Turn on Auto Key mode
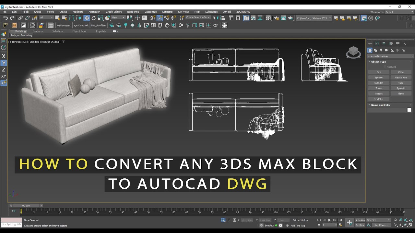The image size is (415, 233). [x=360, y=220]
